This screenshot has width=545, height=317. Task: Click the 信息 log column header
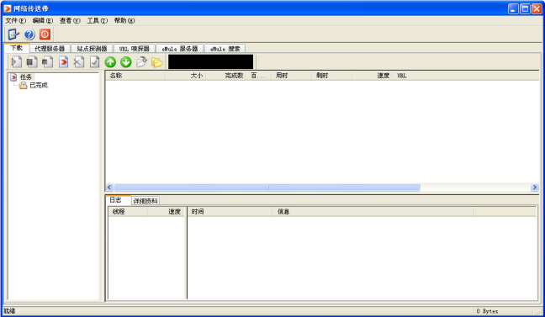point(373,211)
